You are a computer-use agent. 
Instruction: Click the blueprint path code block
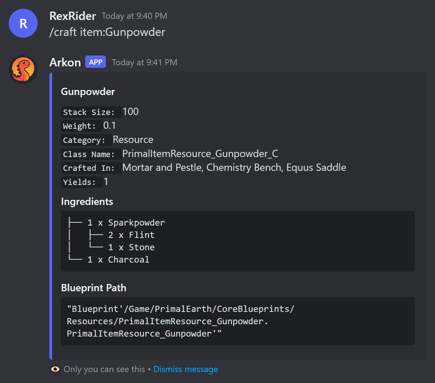[238, 321]
